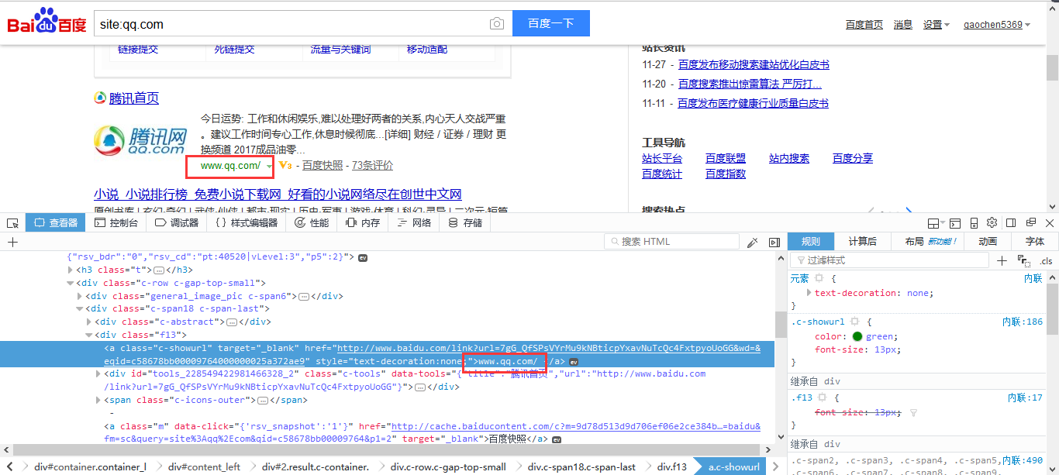Viewport: 1059px width, 475px height.
Task: Switch to the 查看器 inspector tab
Action: (x=55, y=223)
